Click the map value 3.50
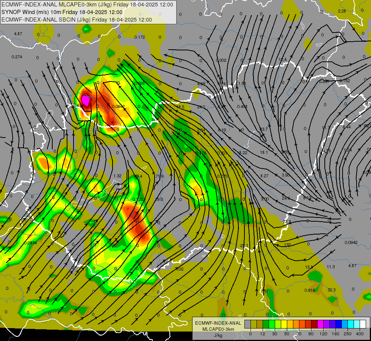Viewport: 371px width, 341px height. point(286,175)
